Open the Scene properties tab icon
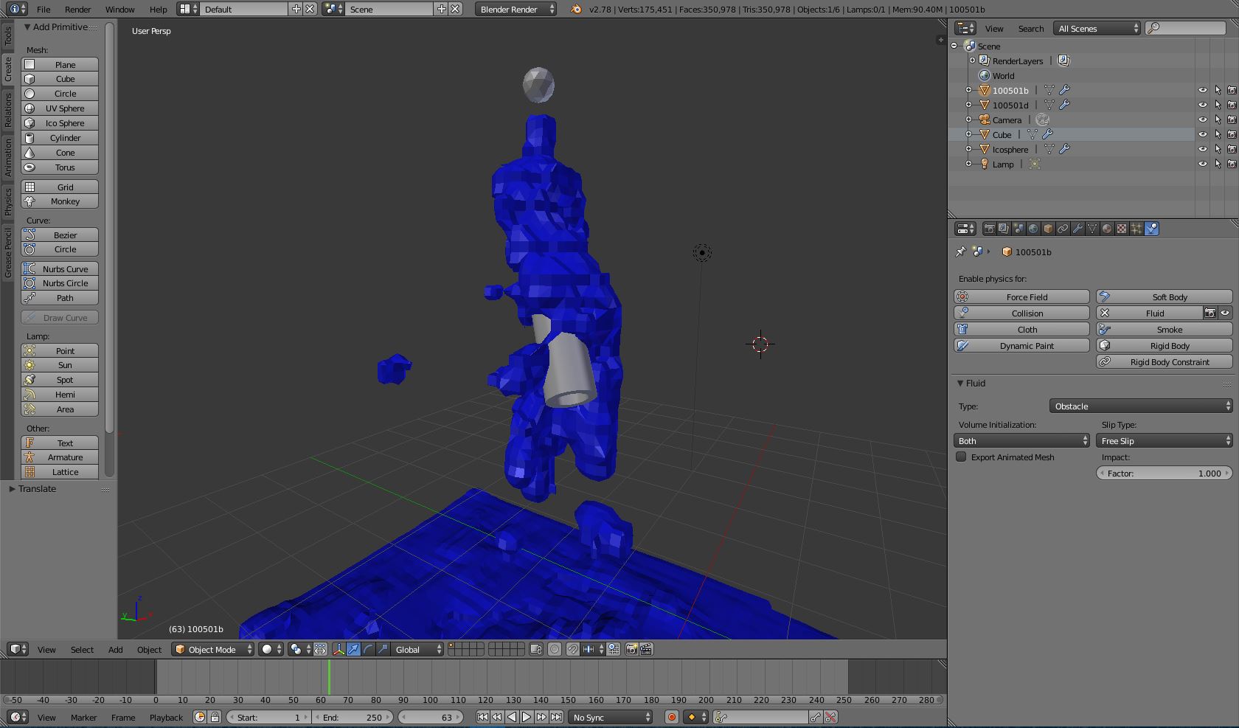 pos(1018,229)
